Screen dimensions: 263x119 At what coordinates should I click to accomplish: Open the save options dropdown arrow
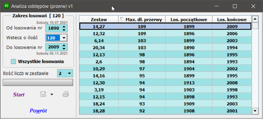coord(52,95)
